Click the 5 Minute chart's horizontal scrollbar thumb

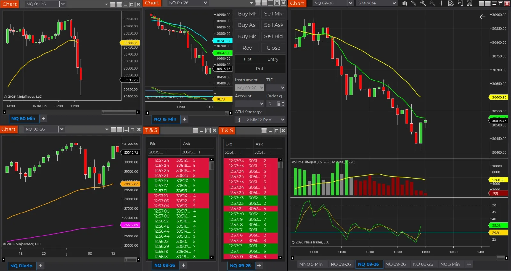[501, 258]
